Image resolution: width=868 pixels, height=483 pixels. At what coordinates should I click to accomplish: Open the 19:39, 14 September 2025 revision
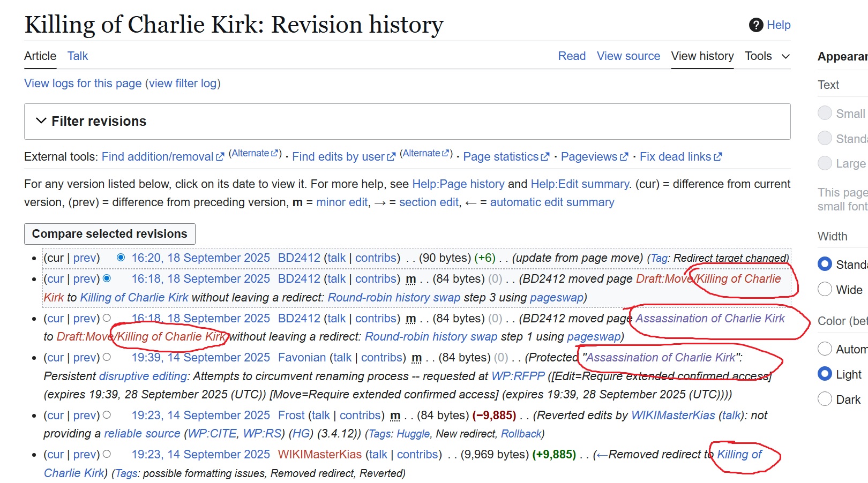201,358
